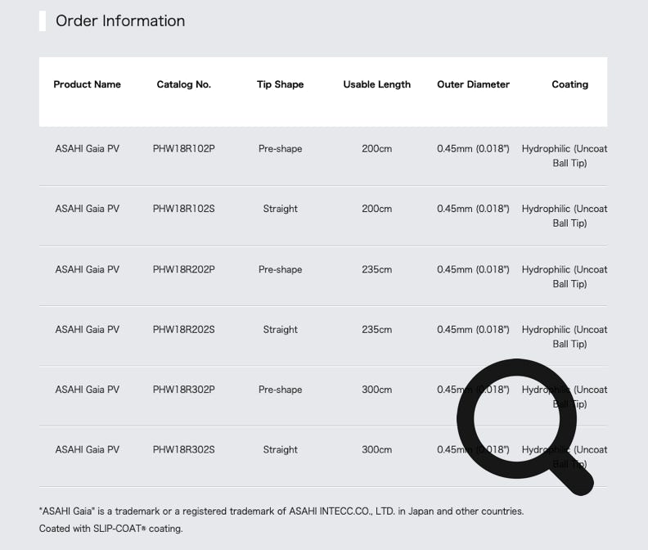The height and width of the screenshot is (550, 648).
Task: Click the 235cm length in PHW18R202P row
Action: [377, 269]
